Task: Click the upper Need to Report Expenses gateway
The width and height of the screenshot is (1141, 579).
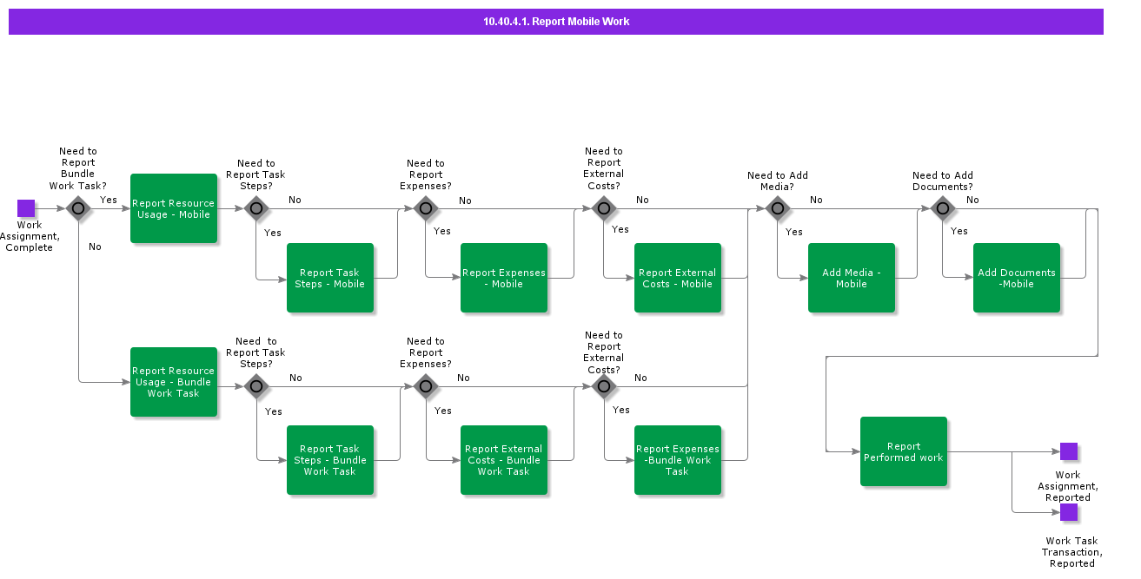Action: pyautogui.click(x=425, y=208)
